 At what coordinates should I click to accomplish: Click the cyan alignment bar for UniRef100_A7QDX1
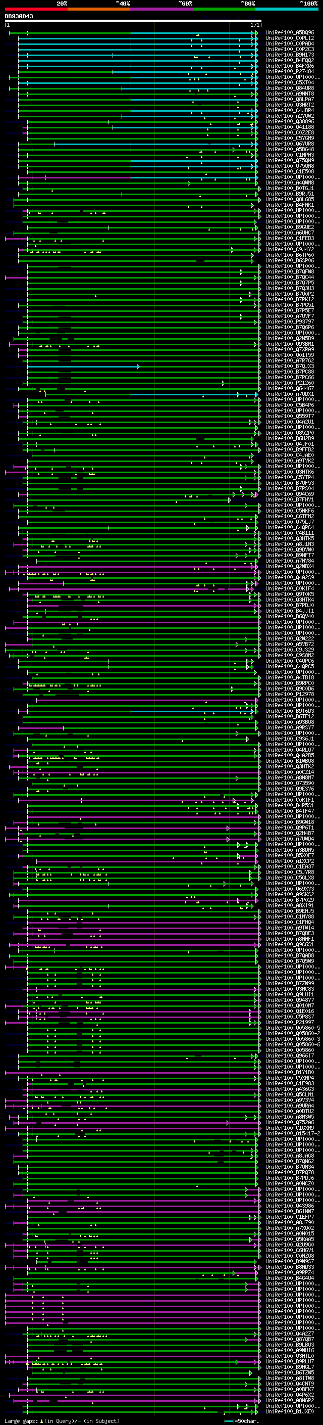(x=194, y=394)
